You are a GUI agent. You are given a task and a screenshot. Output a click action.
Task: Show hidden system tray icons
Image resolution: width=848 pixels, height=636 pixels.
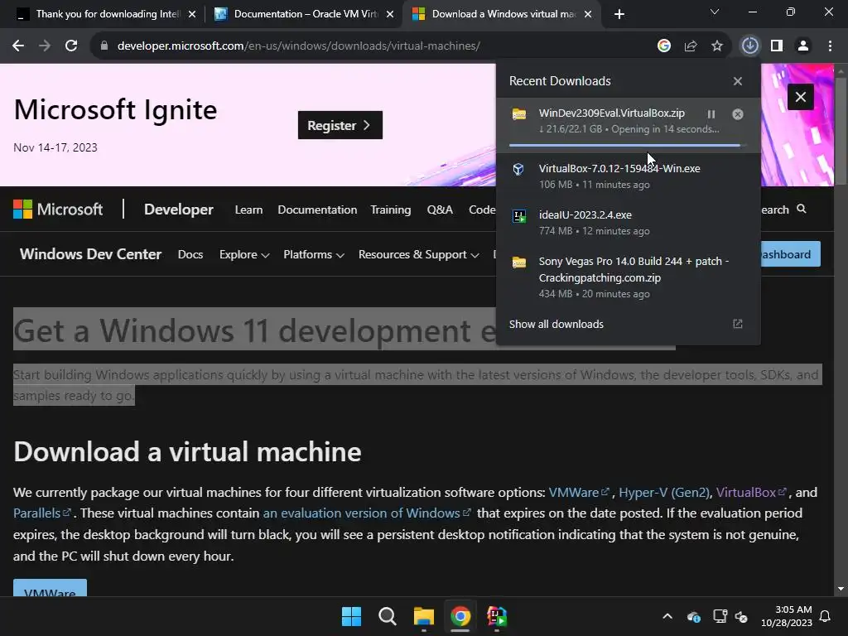pyautogui.click(x=667, y=616)
